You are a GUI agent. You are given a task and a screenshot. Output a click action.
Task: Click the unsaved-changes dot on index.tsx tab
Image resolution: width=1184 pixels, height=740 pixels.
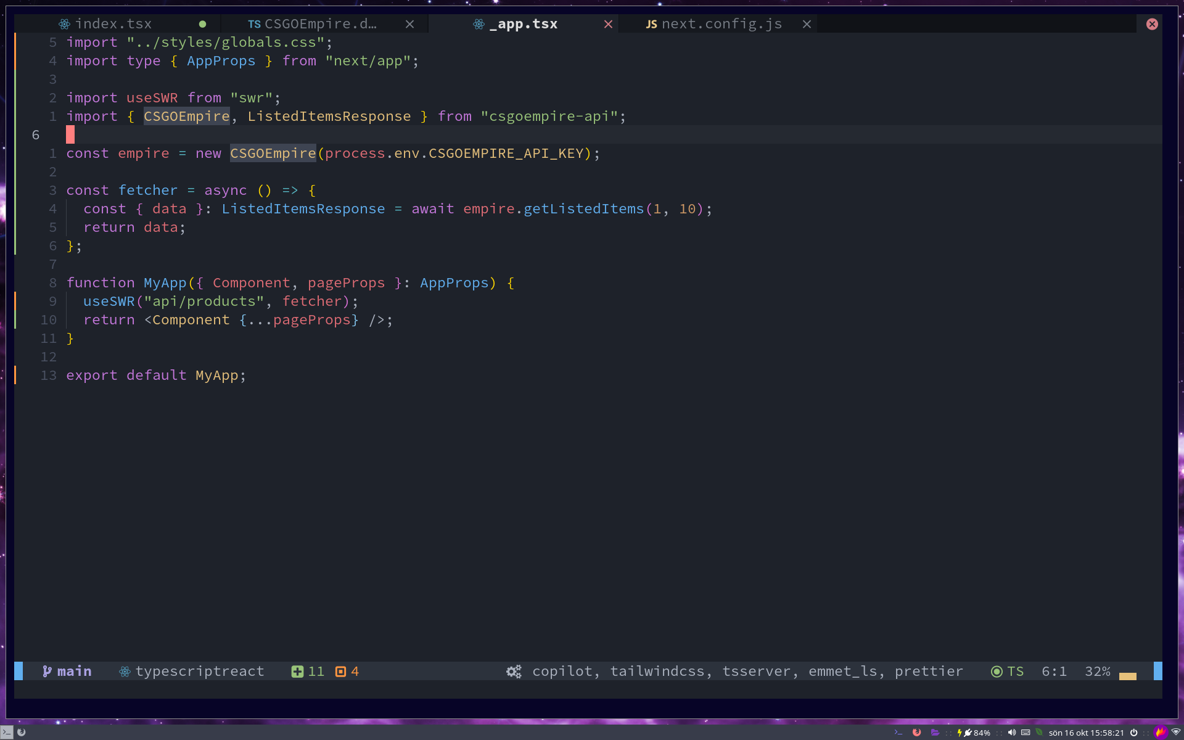pos(202,24)
